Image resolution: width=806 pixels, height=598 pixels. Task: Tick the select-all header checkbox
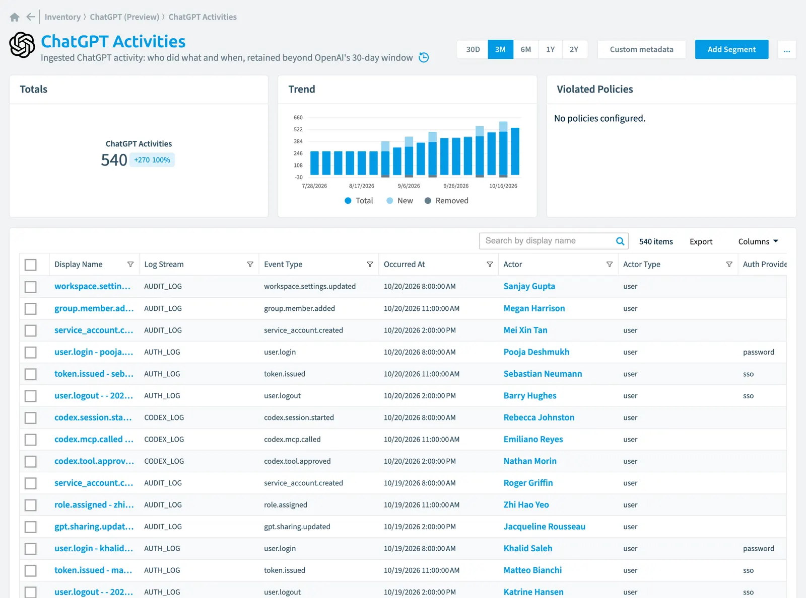(31, 265)
